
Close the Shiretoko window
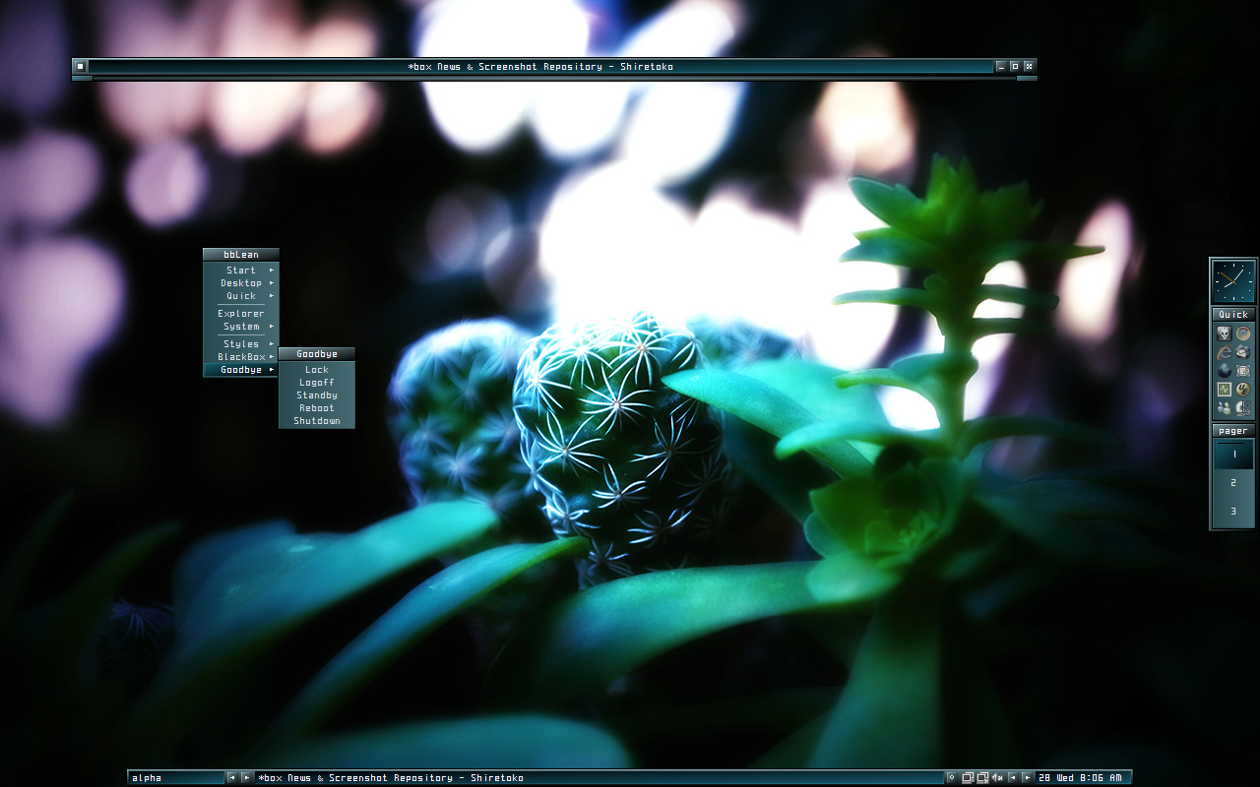tap(1029, 66)
